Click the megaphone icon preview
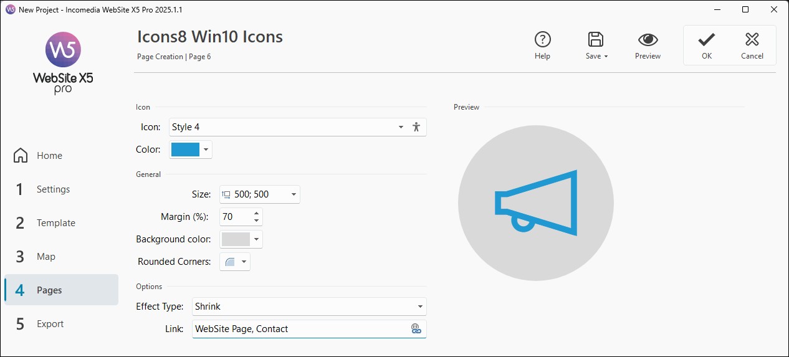The image size is (789, 357). [x=536, y=202]
